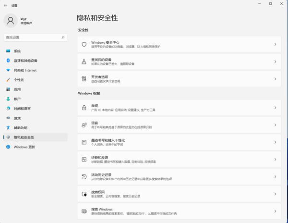Click the 搜索 Windows description text

pyautogui.click(x=134, y=213)
